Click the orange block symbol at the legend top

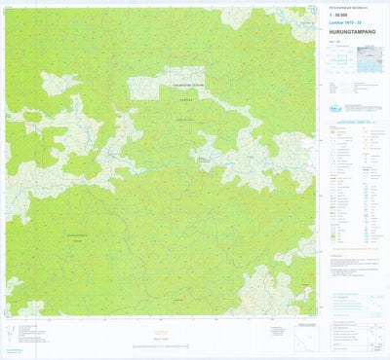332,132
